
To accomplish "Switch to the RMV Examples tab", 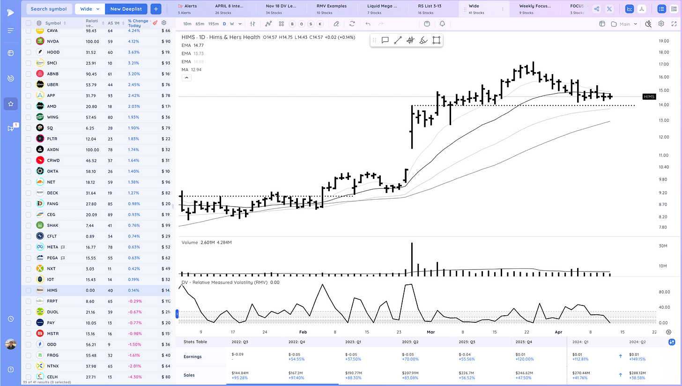I will tap(332, 9).
